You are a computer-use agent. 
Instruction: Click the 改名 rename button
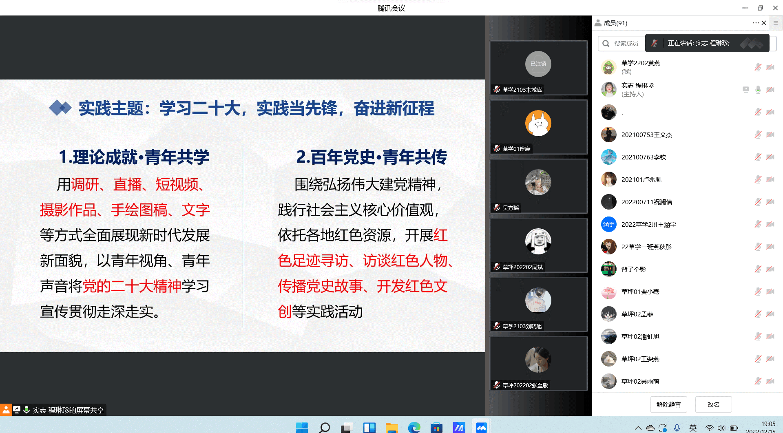pyautogui.click(x=713, y=404)
